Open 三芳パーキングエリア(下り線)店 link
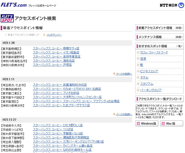 (69, 141)
